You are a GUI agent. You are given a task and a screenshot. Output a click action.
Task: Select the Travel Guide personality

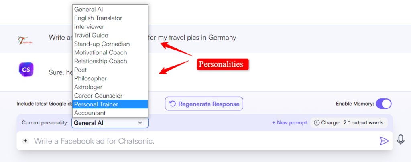click(x=110, y=35)
